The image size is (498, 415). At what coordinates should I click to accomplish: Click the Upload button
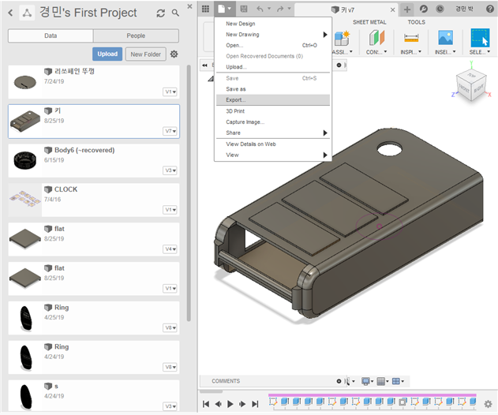point(107,54)
